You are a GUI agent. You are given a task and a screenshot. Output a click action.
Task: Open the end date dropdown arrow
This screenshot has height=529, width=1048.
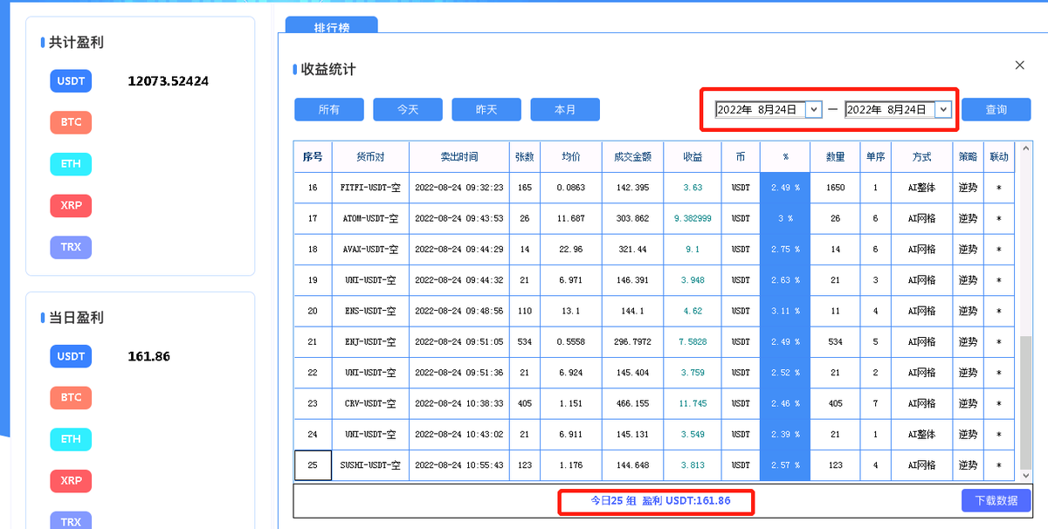coord(943,109)
